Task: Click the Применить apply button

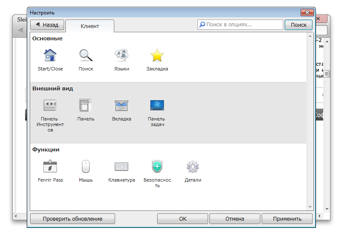Action: point(287,219)
